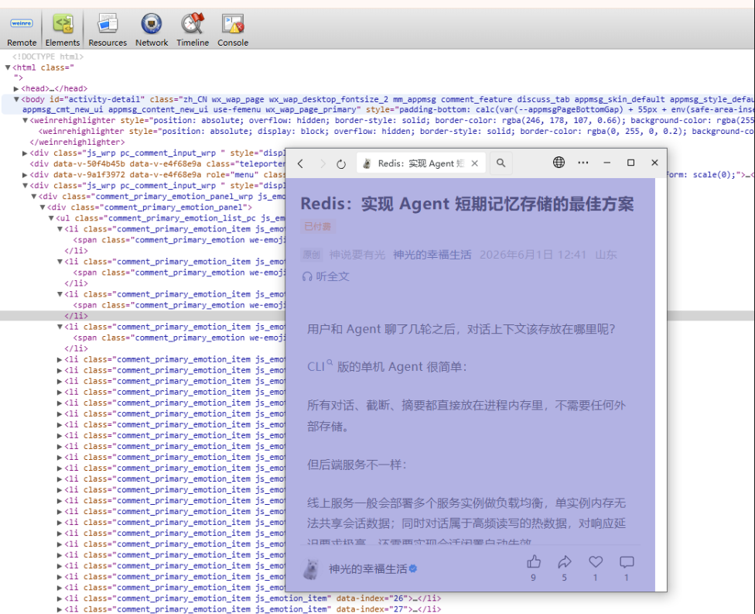Click the 神说要有光 author name
Viewport: 755px width, 614px height.
click(357, 255)
